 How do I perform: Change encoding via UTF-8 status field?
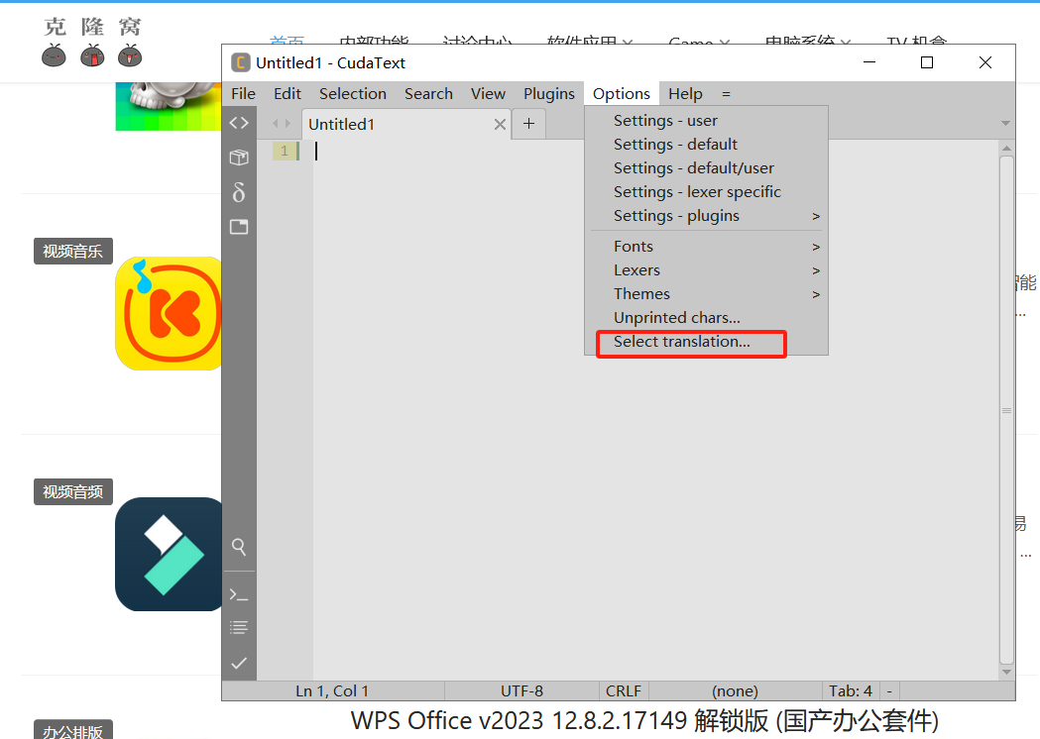[x=522, y=691]
